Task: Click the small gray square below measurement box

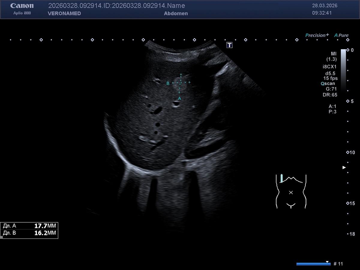Action: 1,237
